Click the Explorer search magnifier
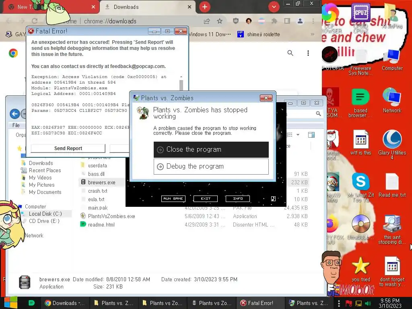Screen dimensions: 412x309 [x=318, y=114]
